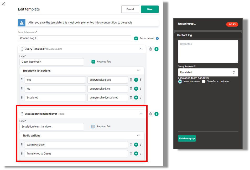Open the Query Resolved? dropdown showing Escalated

pos(208,72)
